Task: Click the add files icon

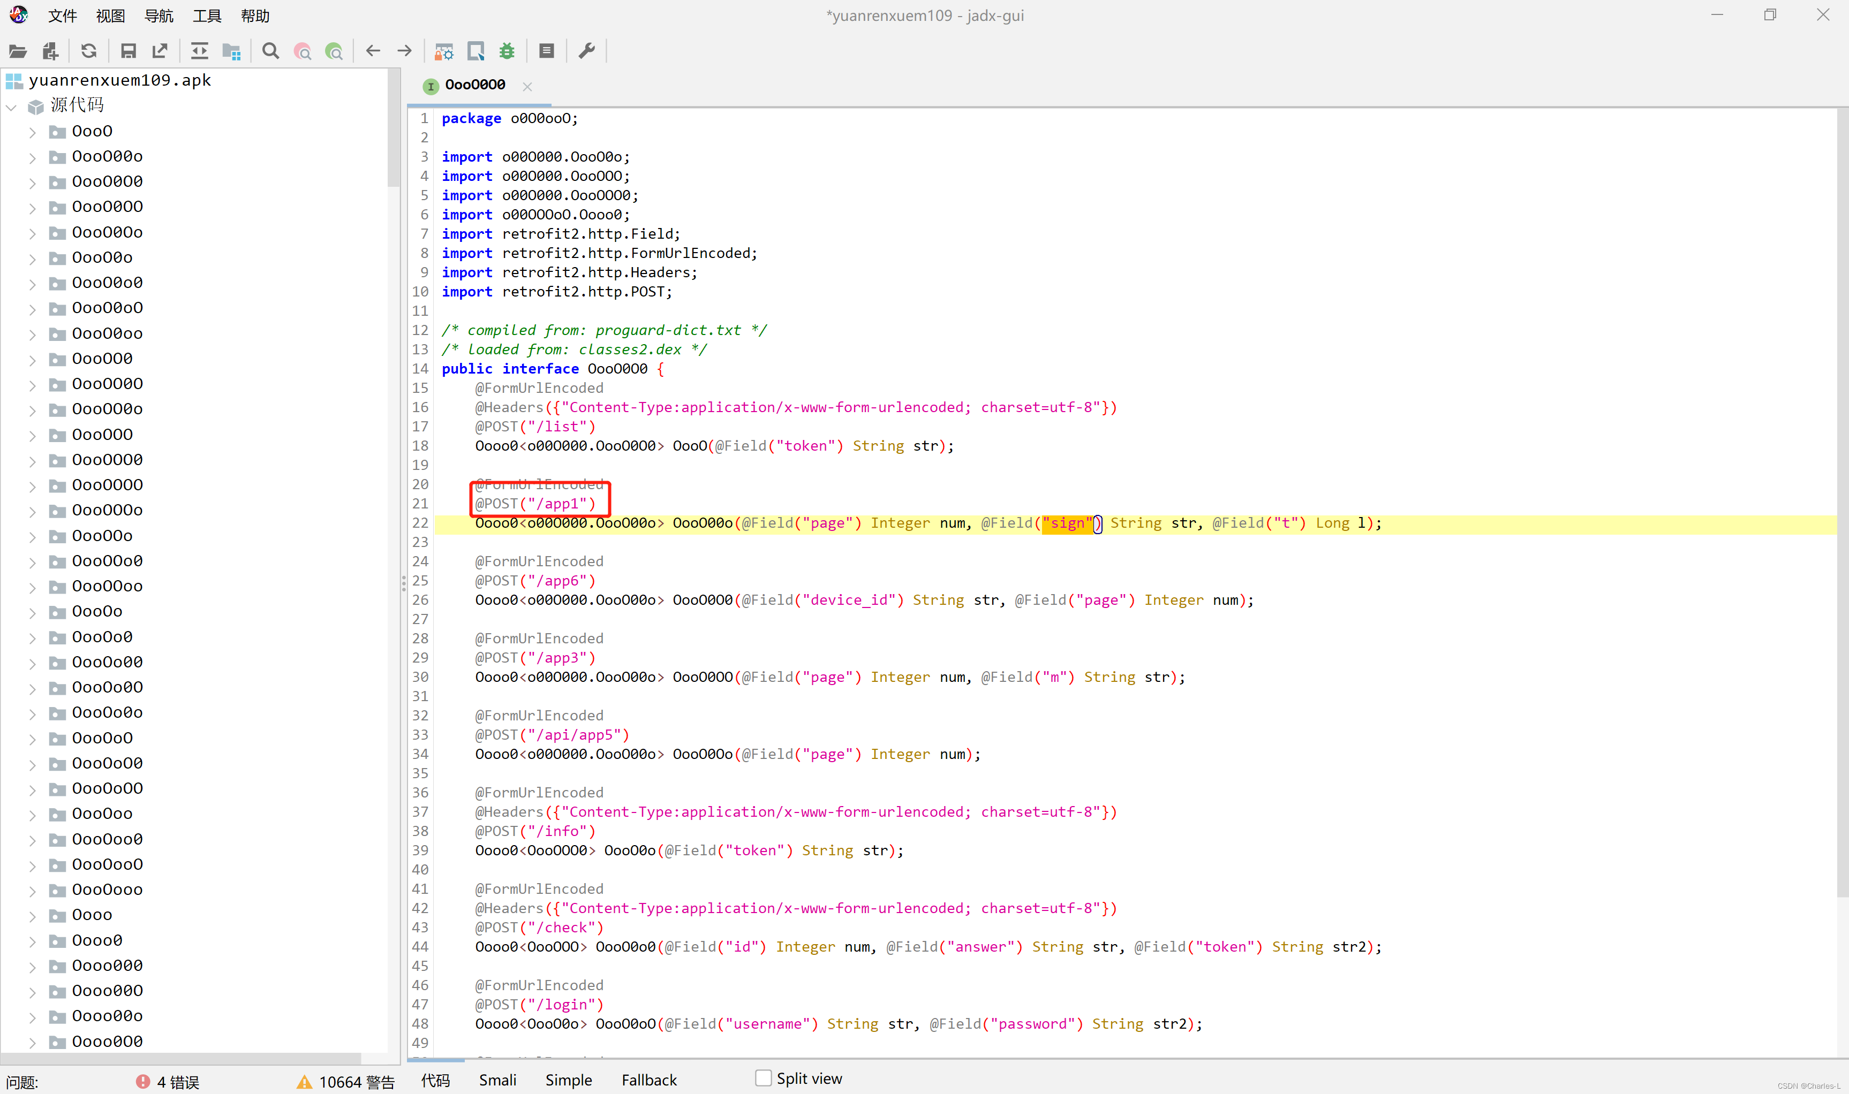Action: (49, 51)
